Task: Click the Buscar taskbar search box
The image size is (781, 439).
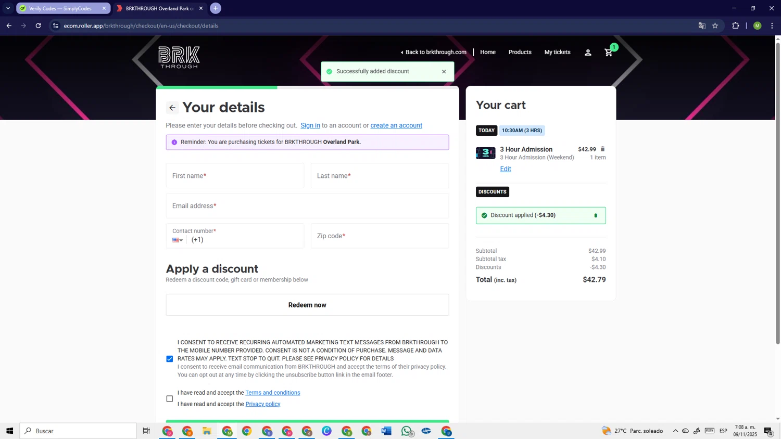Action: (x=78, y=431)
